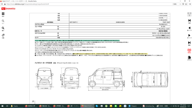The width and height of the screenshot is (192, 108).
Task: Click the front view van drawing
Action: pos(45,78)
